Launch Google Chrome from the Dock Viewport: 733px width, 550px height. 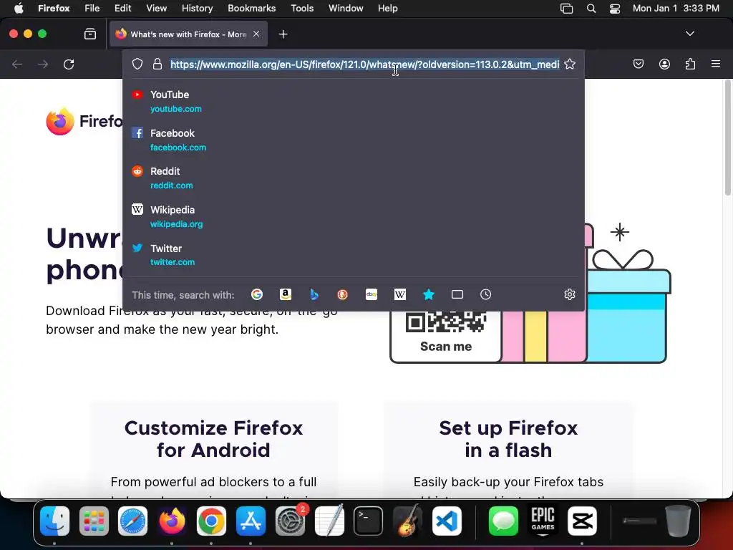click(x=211, y=521)
